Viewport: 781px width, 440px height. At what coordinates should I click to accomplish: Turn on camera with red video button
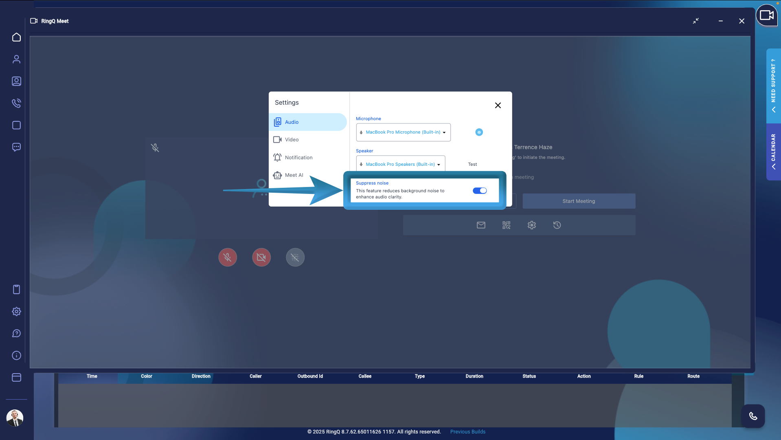[261, 257]
